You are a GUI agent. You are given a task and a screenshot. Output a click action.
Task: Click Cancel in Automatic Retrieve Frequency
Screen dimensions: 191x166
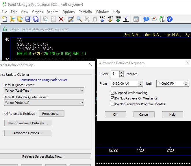click(x=144, y=115)
